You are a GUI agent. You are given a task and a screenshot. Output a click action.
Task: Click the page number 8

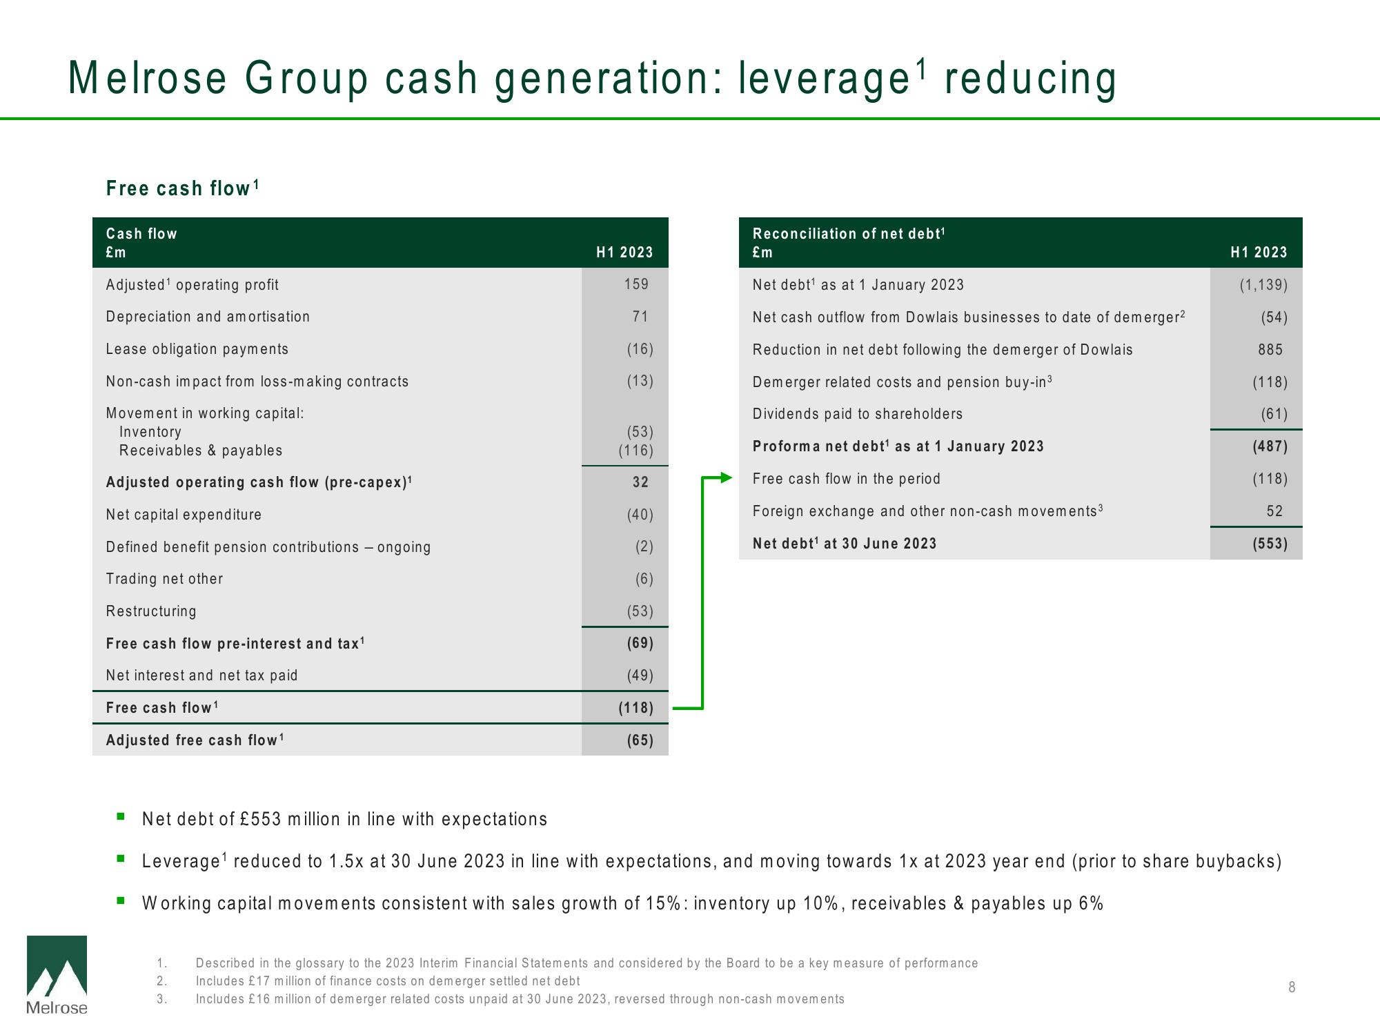[x=1292, y=987]
